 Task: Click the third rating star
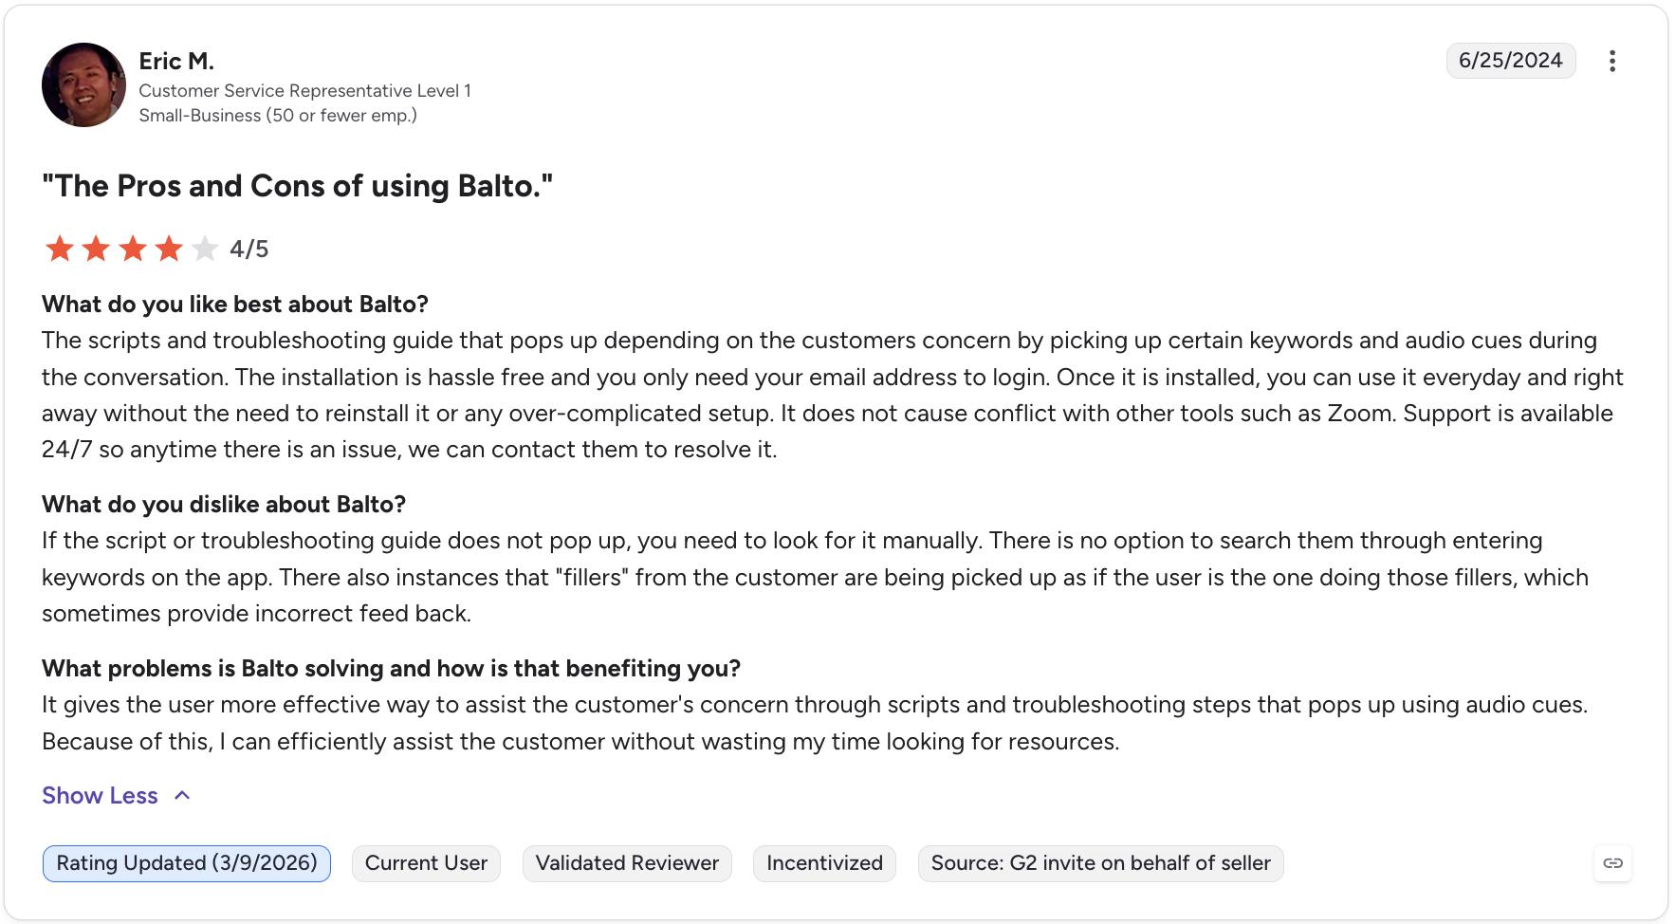coord(133,249)
